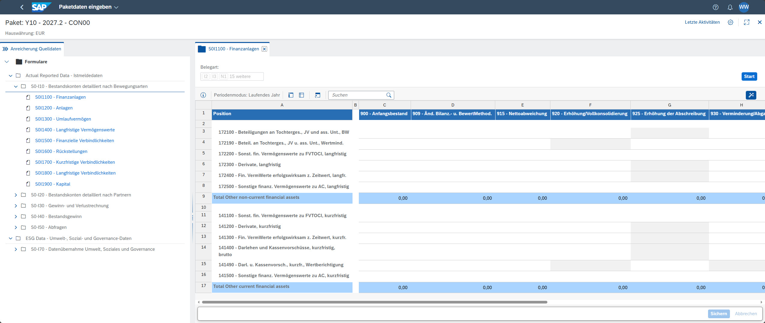Click the search magnifier in Suchen field
Viewport: 765px width, 323px height.
389,95
